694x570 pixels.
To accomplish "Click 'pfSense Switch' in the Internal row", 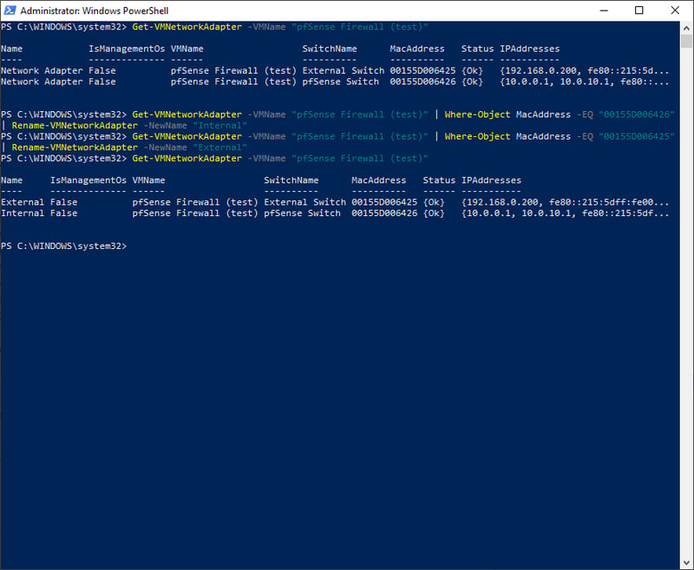I will (302, 213).
